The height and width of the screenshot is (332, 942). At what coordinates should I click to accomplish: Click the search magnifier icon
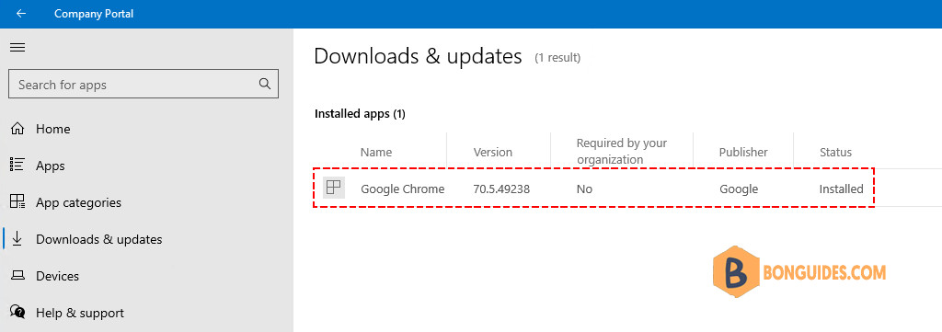(265, 84)
